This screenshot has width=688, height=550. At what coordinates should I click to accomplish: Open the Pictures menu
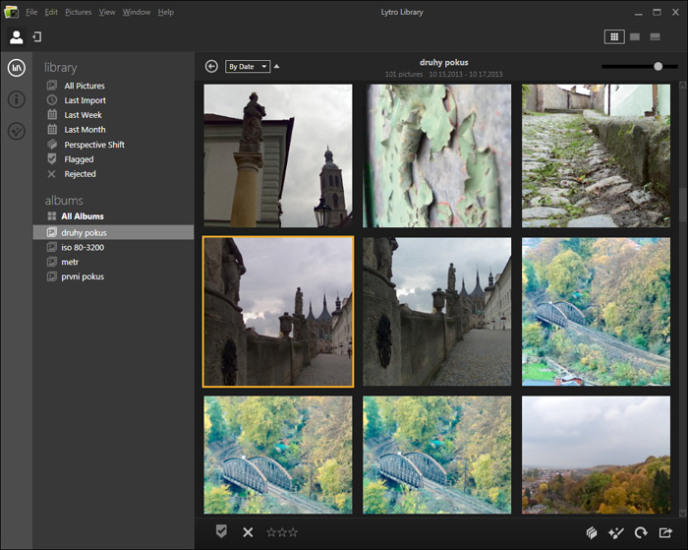[x=78, y=12]
